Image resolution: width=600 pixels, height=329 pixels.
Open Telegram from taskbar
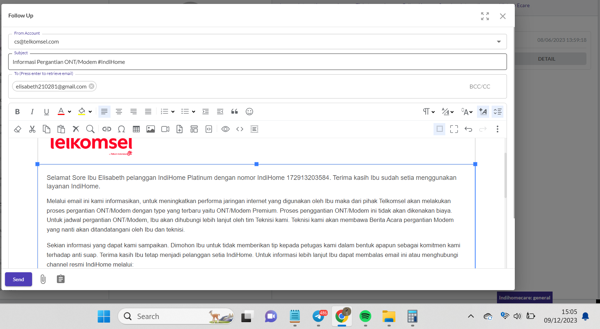point(318,316)
